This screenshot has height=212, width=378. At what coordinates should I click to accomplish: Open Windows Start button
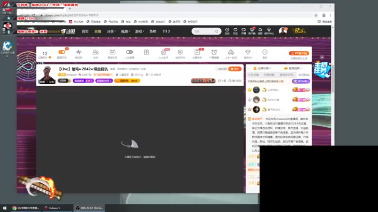[x=5, y=208]
